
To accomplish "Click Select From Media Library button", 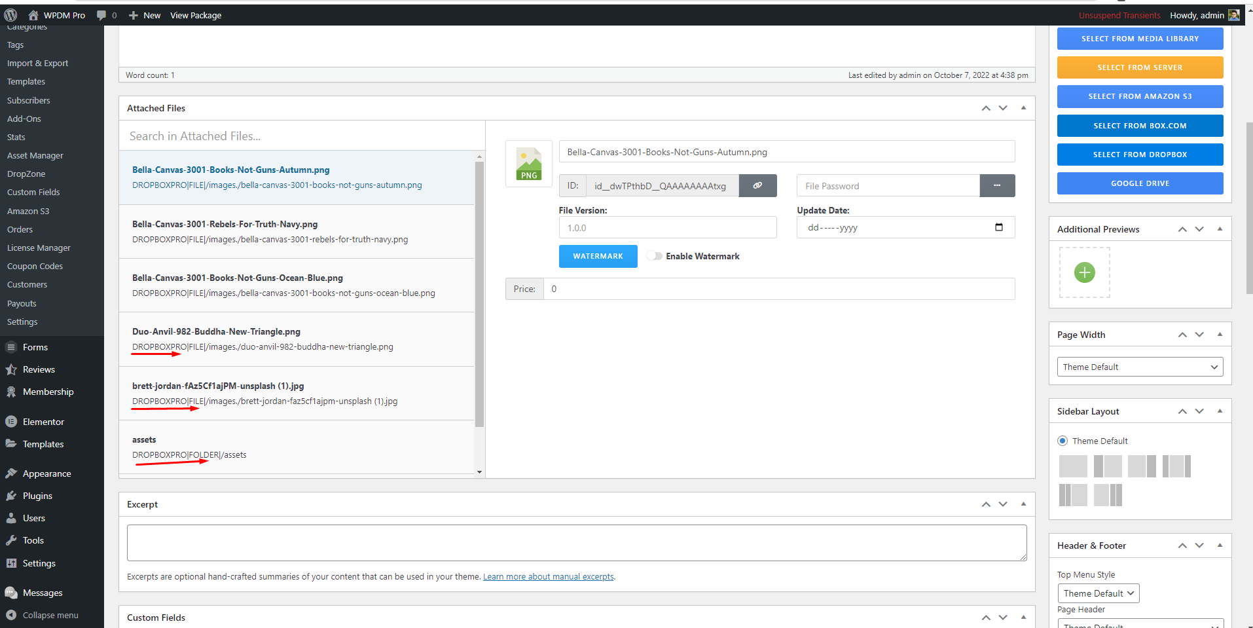I will coord(1140,39).
